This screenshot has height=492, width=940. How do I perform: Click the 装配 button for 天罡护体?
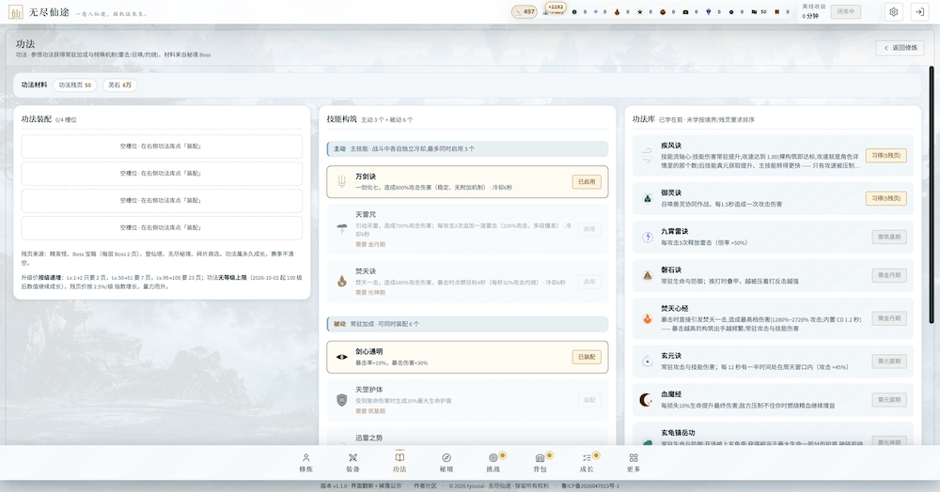589,400
